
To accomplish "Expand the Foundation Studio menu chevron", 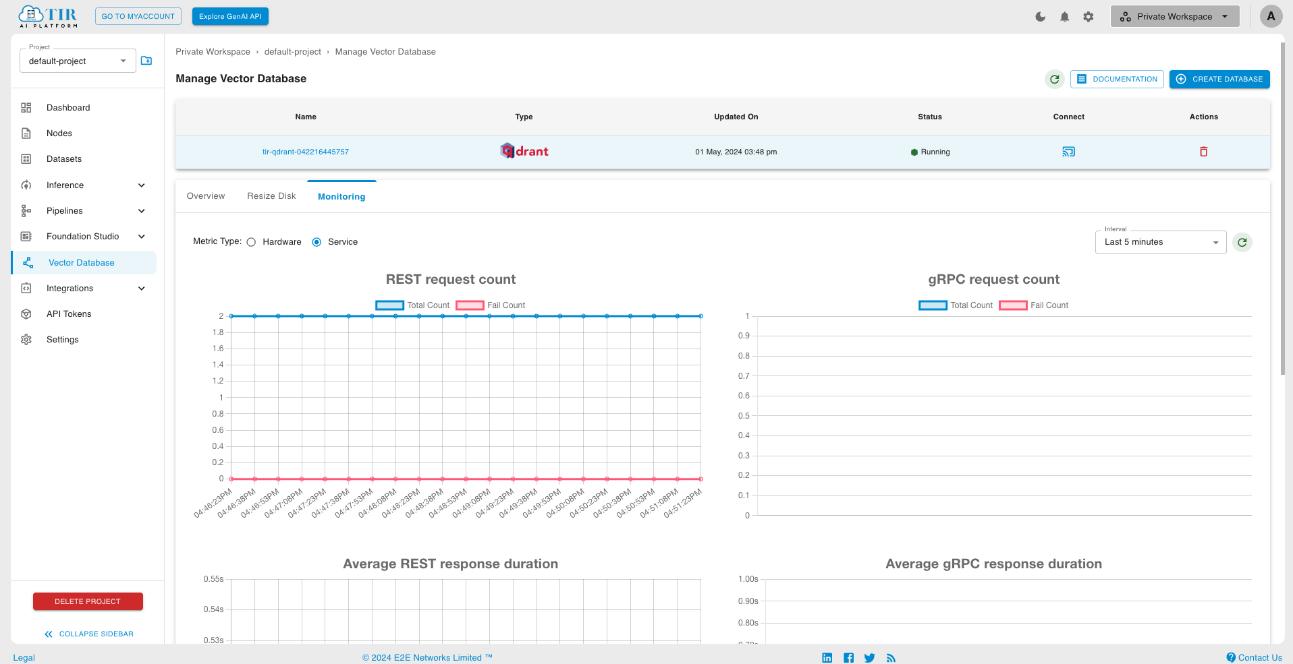I will [x=142, y=237].
